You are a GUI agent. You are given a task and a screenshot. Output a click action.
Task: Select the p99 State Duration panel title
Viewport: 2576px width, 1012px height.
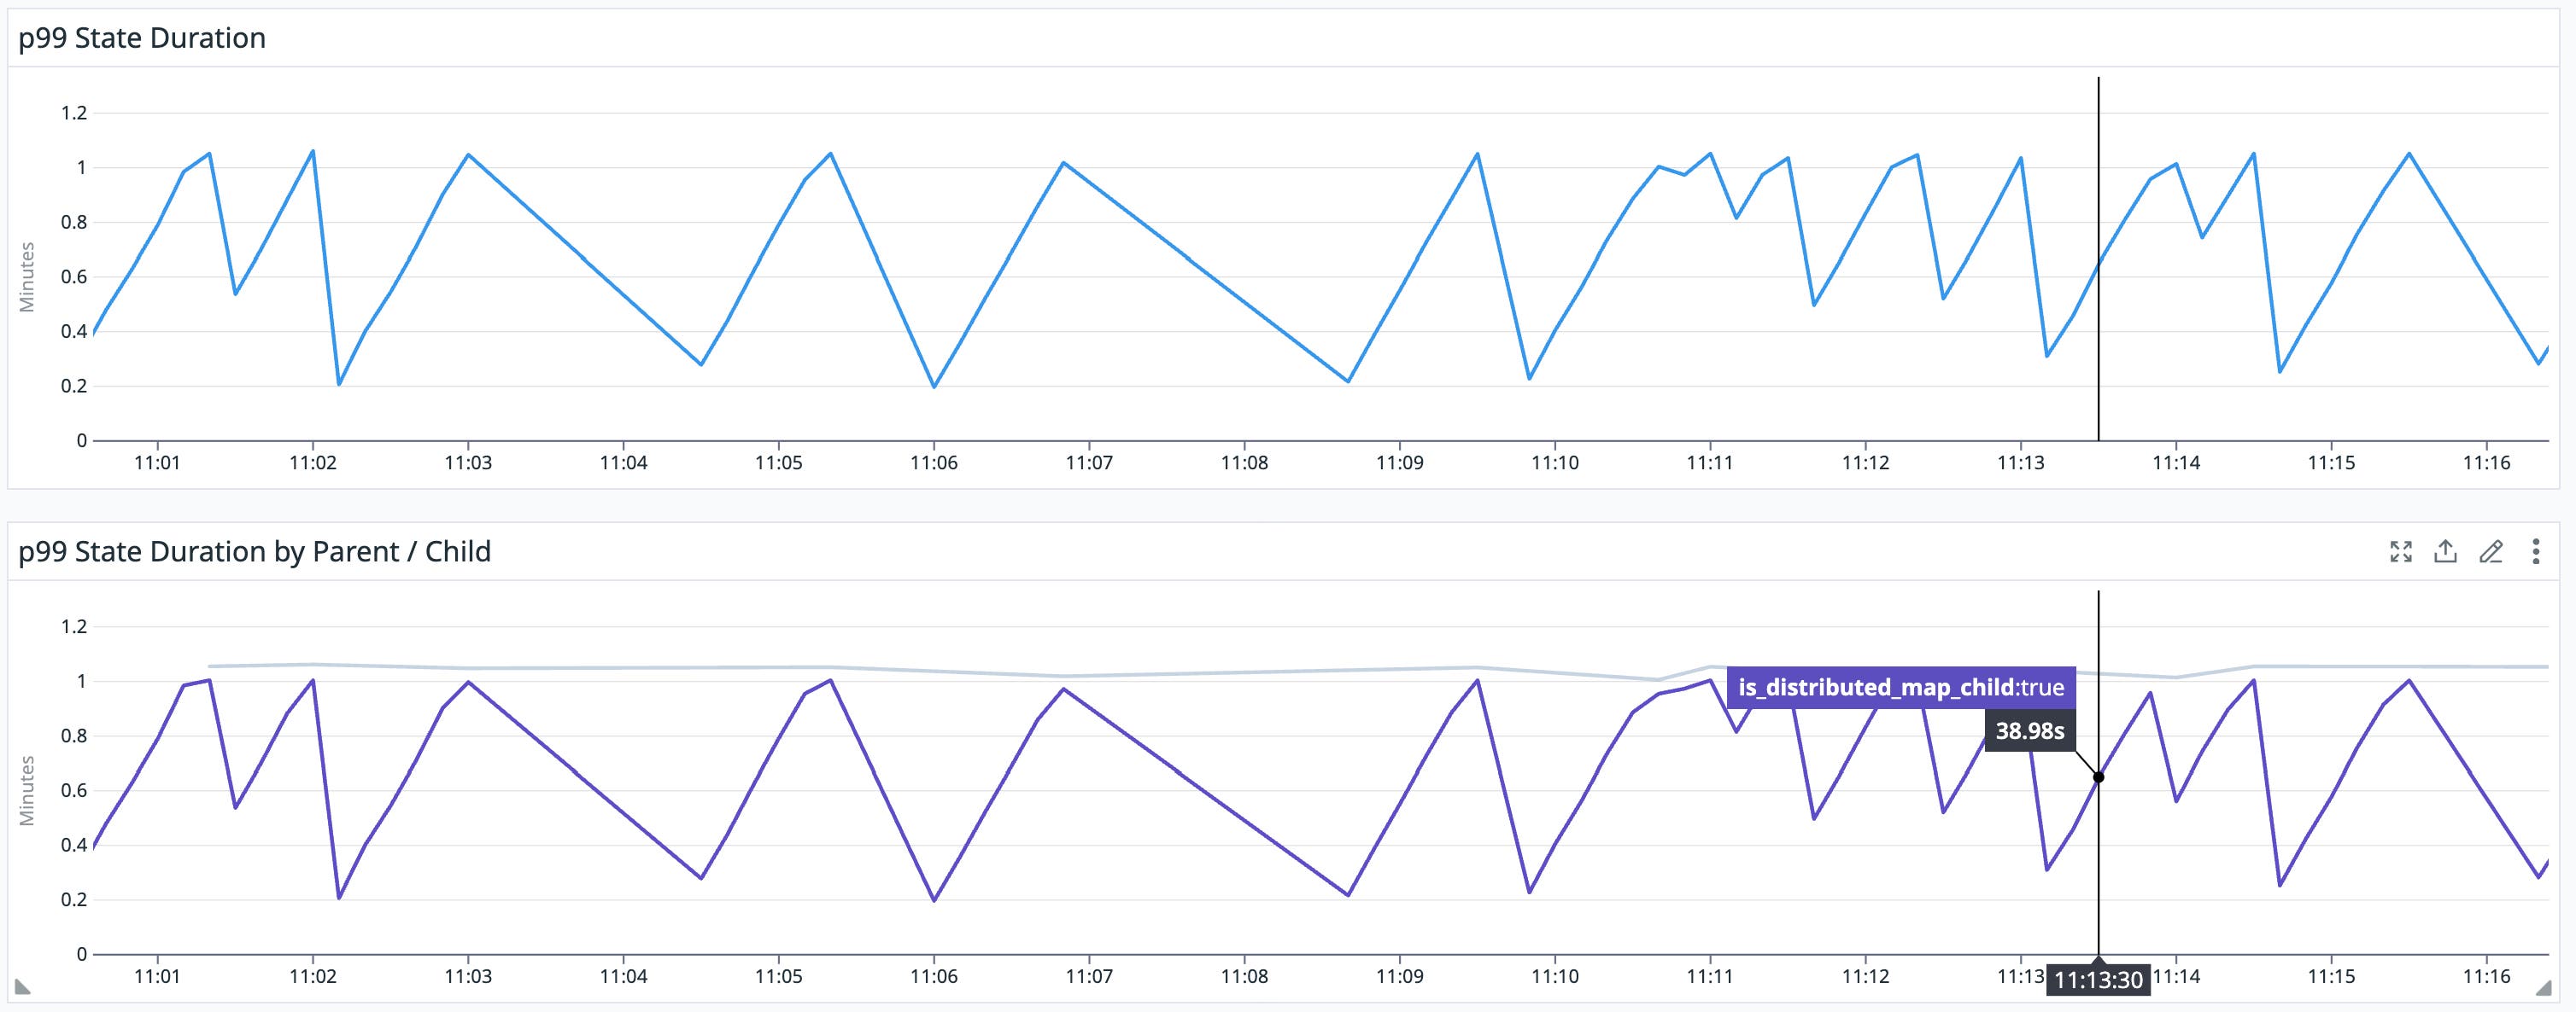pos(140,38)
